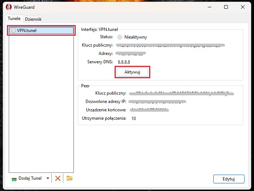The height and width of the screenshot is (191, 254).
Task: Click empty space in the tunnel list
Action: (x=41, y=109)
